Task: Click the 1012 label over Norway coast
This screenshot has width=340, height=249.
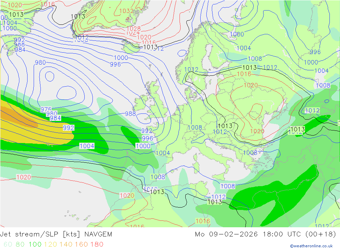Action: click(x=191, y=69)
